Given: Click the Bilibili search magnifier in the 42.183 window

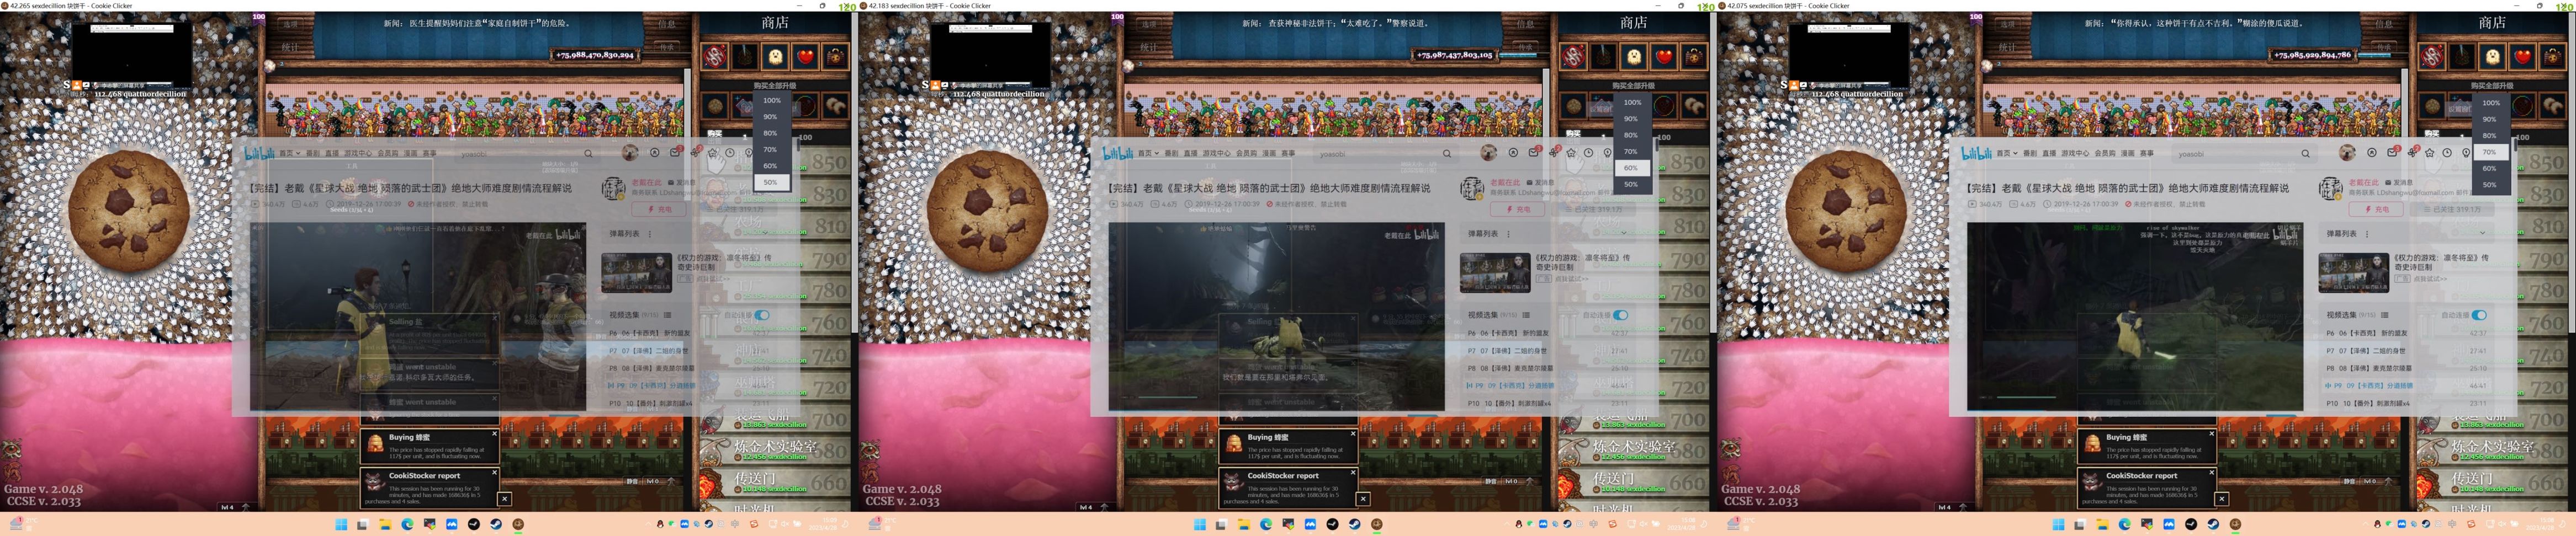Looking at the screenshot, I should coord(1446,154).
